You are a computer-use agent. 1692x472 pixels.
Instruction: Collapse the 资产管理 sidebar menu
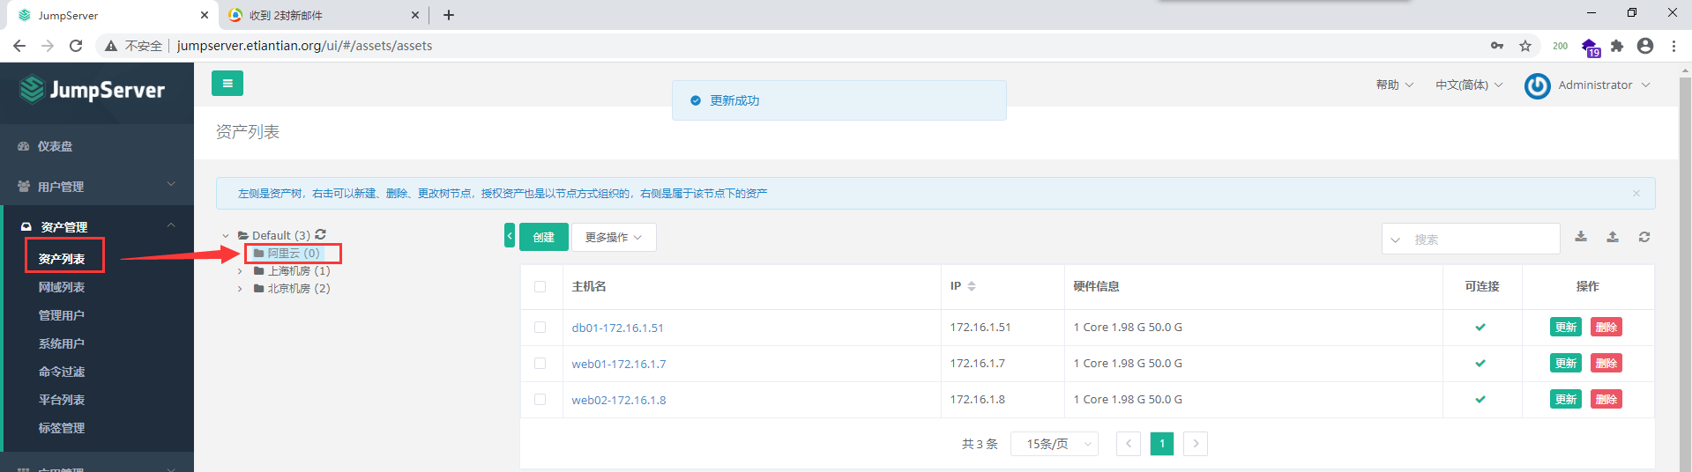point(97,226)
